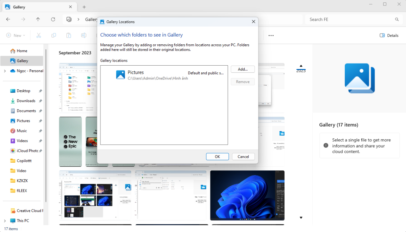Click the Copy icon in toolbar
The width and height of the screenshot is (406, 232).
[53, 36]
